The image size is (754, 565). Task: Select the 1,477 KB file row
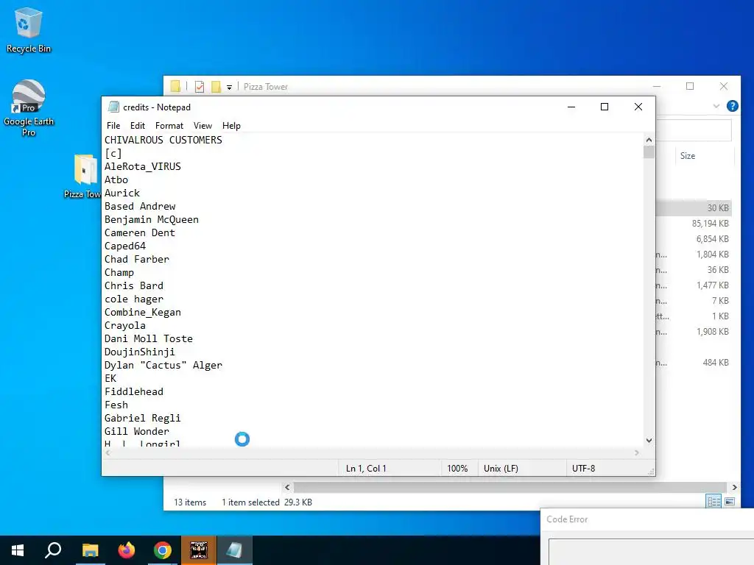[694, 285]
